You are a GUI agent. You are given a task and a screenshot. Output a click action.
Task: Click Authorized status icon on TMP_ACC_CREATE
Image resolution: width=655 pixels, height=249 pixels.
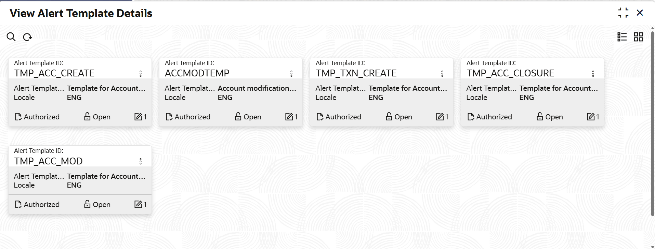pos(18,117)
